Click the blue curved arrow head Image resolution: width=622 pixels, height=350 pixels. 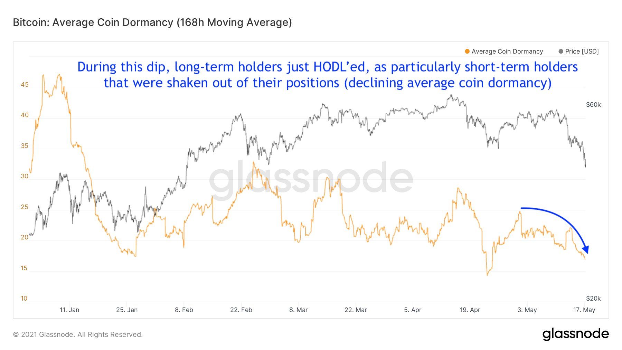586,249
